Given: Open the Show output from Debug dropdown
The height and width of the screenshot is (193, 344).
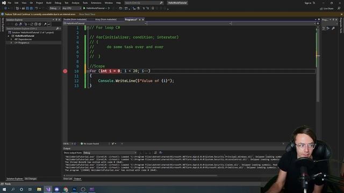Looking at the screenshot, I should point(110,153).
